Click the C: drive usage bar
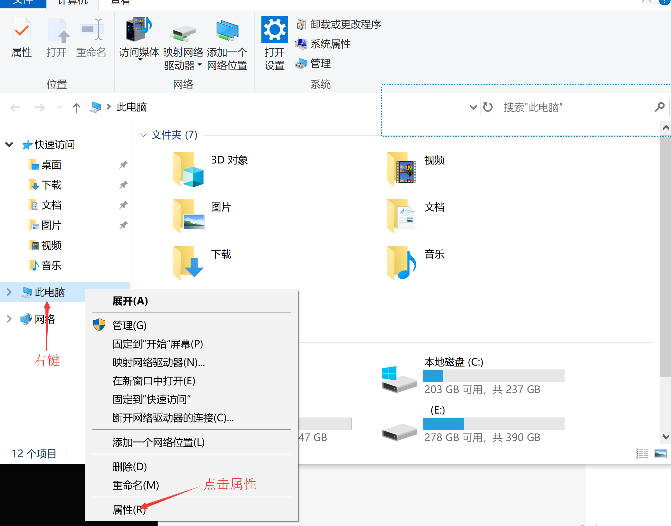 pos(493,376)
